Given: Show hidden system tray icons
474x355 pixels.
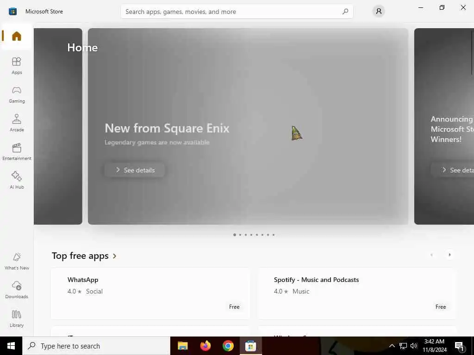Looking at the screenshot, I should coord(392,346).
